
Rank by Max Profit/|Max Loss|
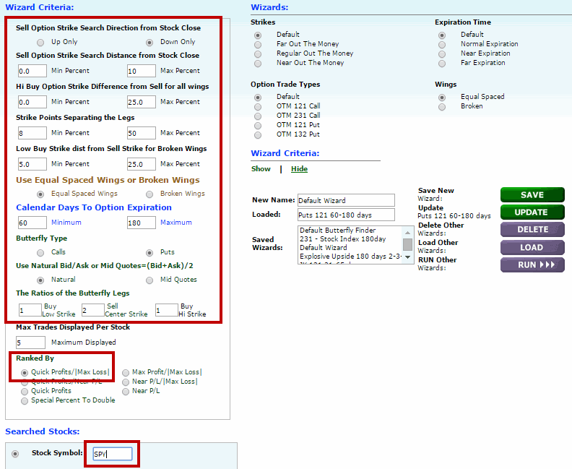(x=126, y=373)
